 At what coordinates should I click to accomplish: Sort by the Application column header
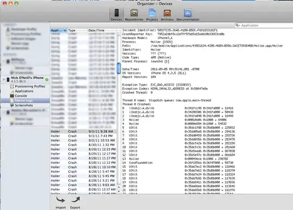click(59, 30)
